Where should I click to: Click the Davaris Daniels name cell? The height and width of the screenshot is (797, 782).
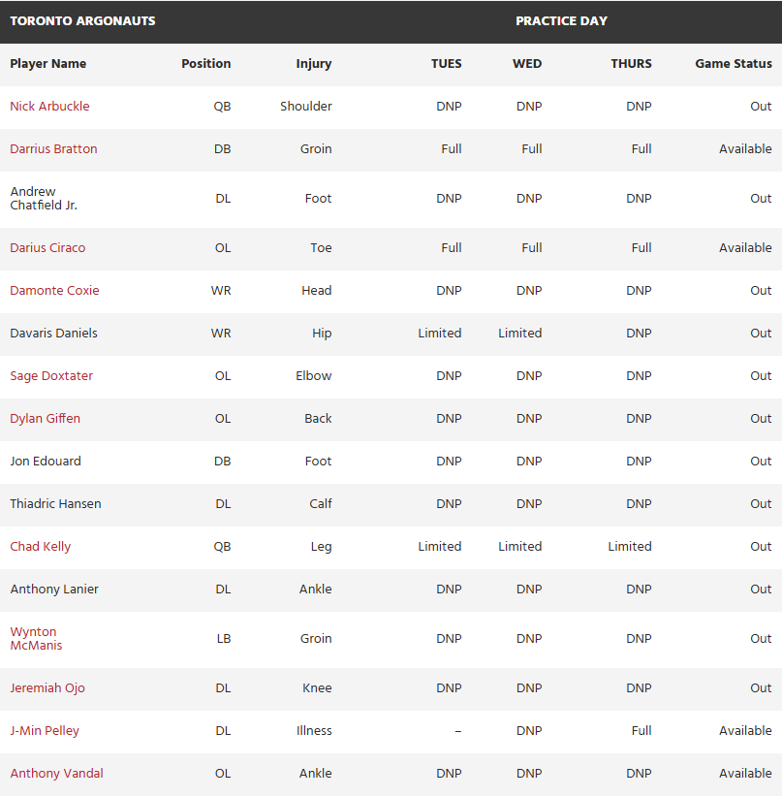pyautogui.click(x=53, y=334)
